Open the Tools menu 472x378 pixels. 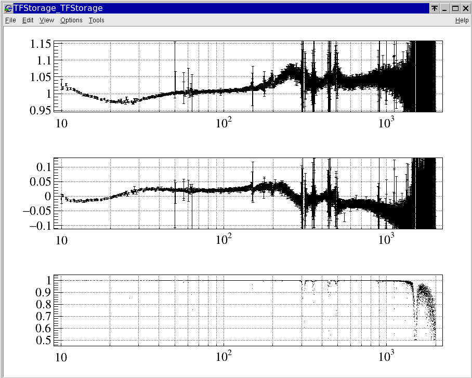(96, 20)
